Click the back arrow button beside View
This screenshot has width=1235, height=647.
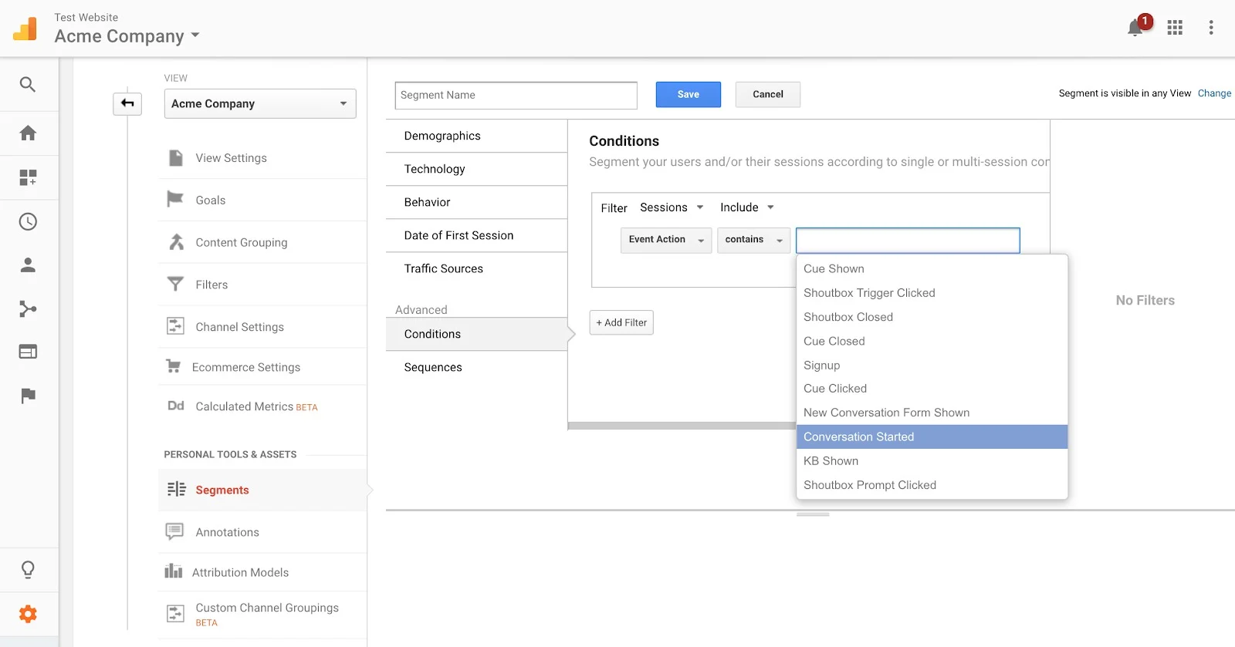[127, 103]
